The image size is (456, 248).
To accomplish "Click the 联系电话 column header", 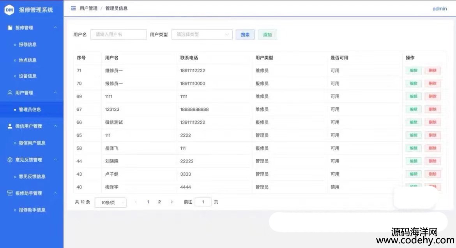I will 189,58.
